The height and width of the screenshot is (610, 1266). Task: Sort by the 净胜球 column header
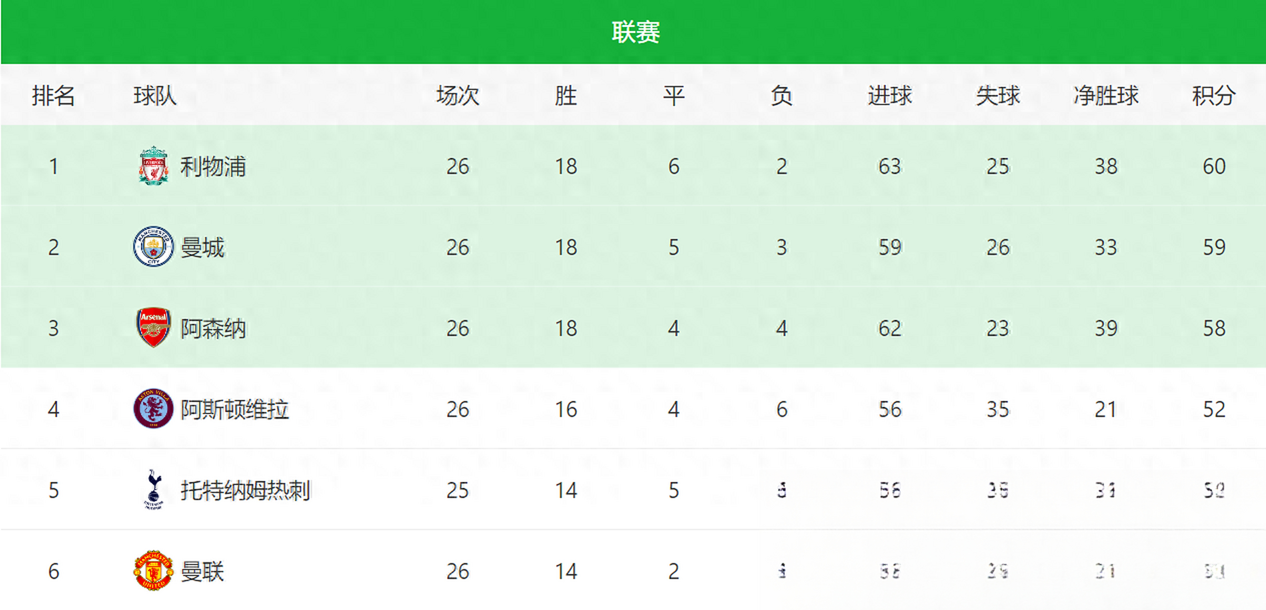(1106, 95)
